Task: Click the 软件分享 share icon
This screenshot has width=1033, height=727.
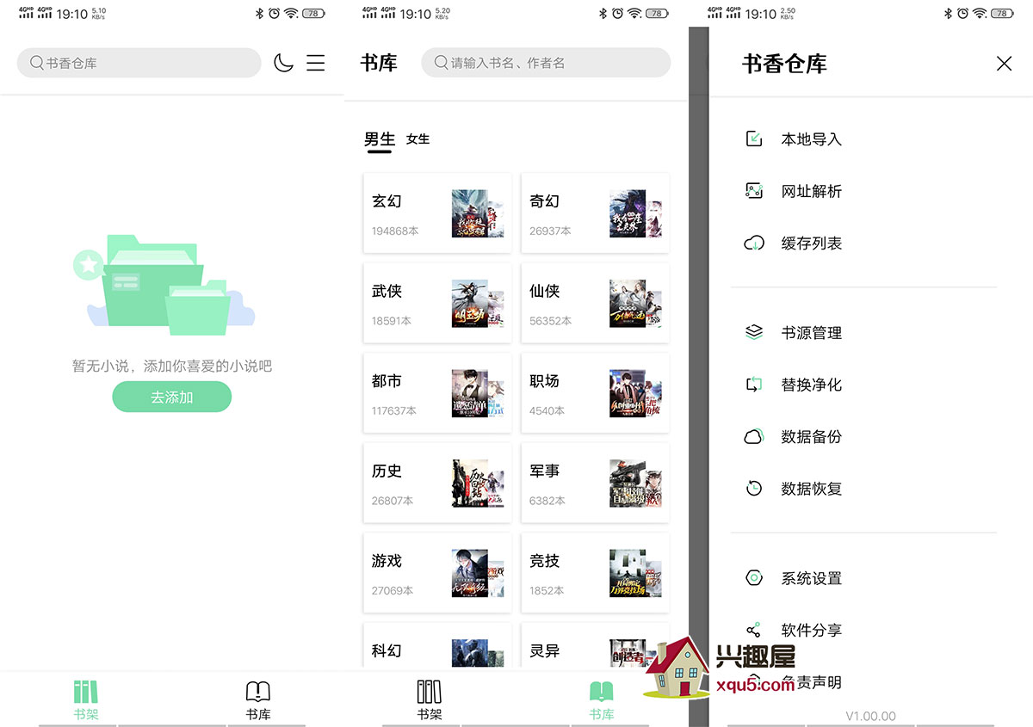Action: pyautogui.click(x=754, y=631)
